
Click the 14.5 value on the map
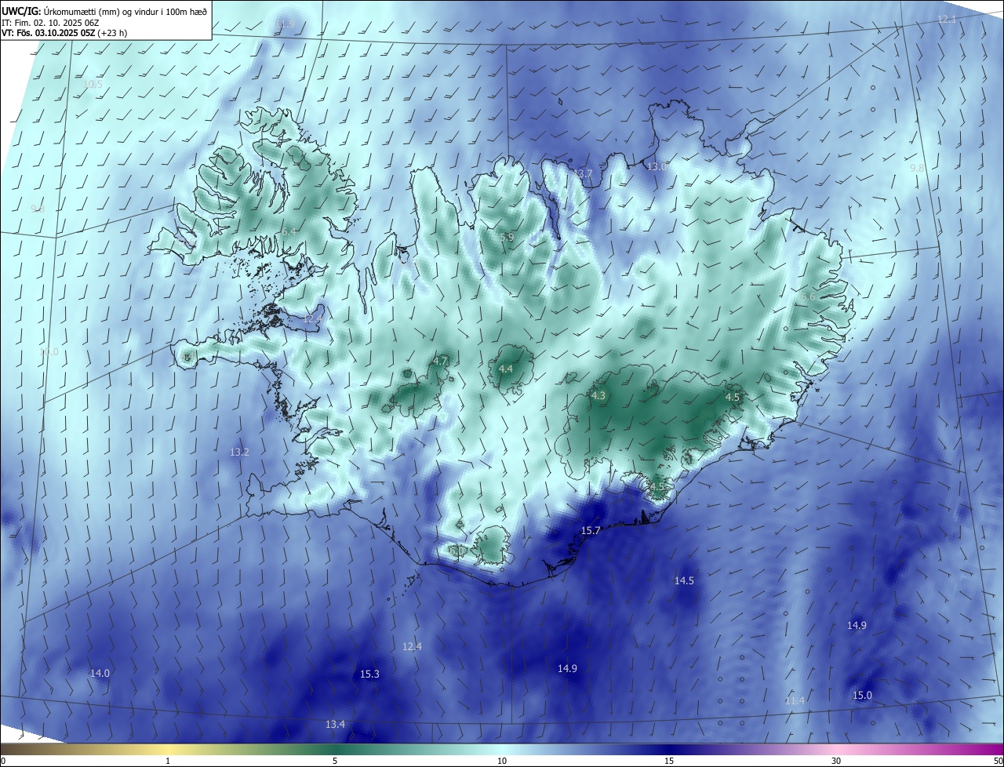point(684,581)
